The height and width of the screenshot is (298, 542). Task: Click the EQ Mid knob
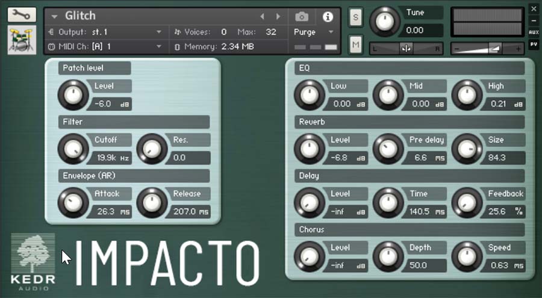(x=388, y=95)
